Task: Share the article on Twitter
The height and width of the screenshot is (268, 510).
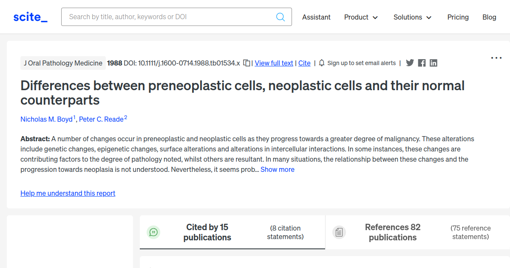Action: [x=410, y=63]
